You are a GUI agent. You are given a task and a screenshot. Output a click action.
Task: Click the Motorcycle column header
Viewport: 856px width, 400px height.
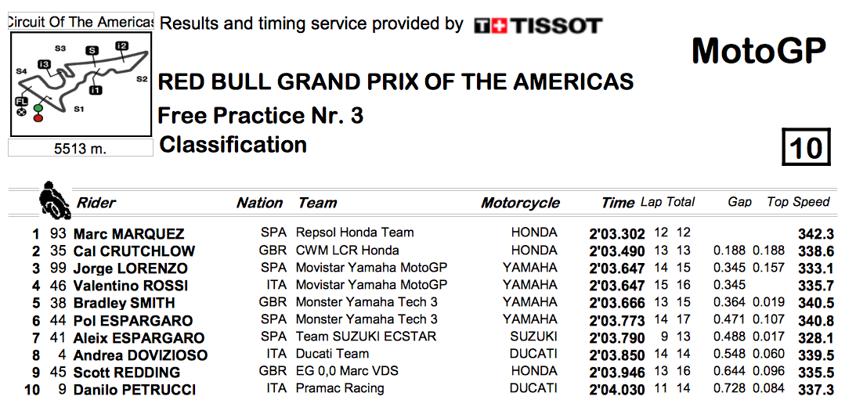click(x=520, y=203)
